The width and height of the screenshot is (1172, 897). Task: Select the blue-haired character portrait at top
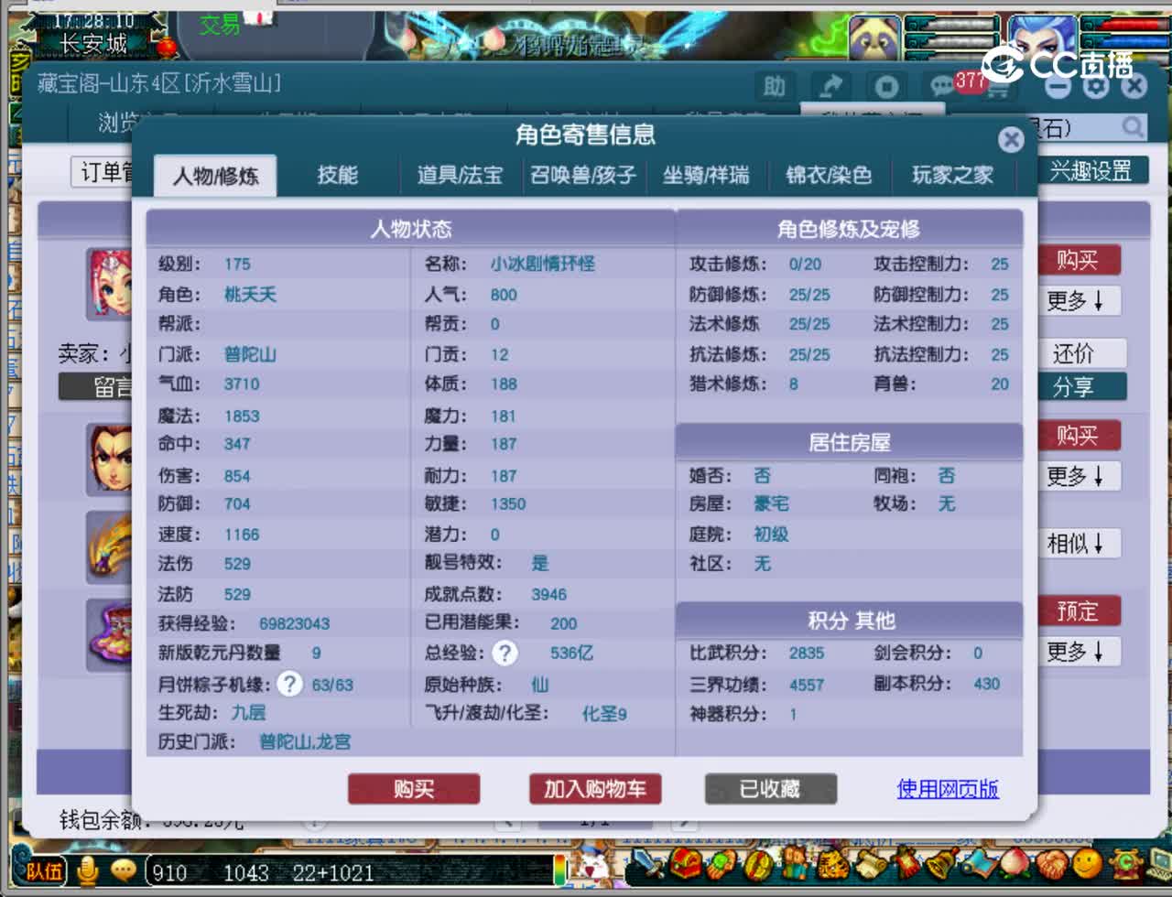click(x=1044, y=38)
